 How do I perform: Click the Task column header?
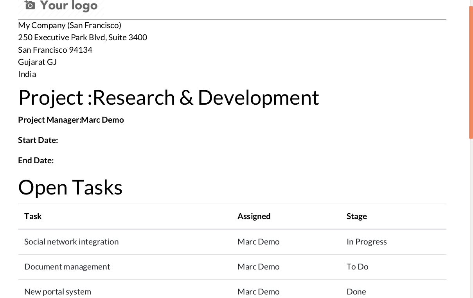(x=33, y=216)
